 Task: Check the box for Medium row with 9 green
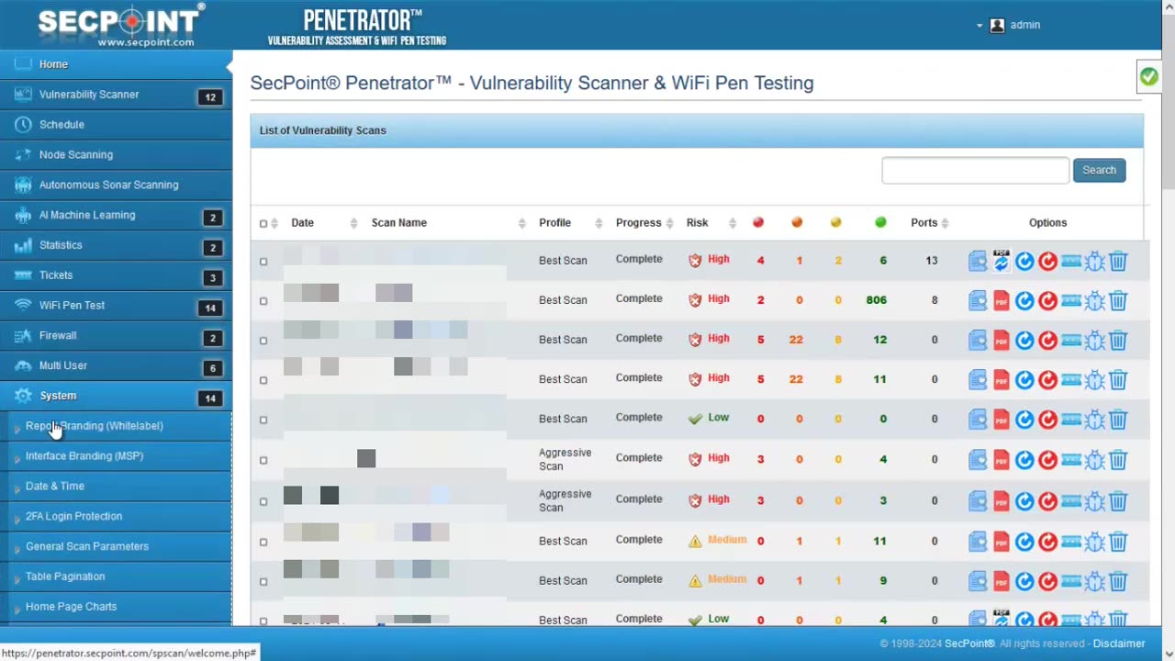coord(263,581)
